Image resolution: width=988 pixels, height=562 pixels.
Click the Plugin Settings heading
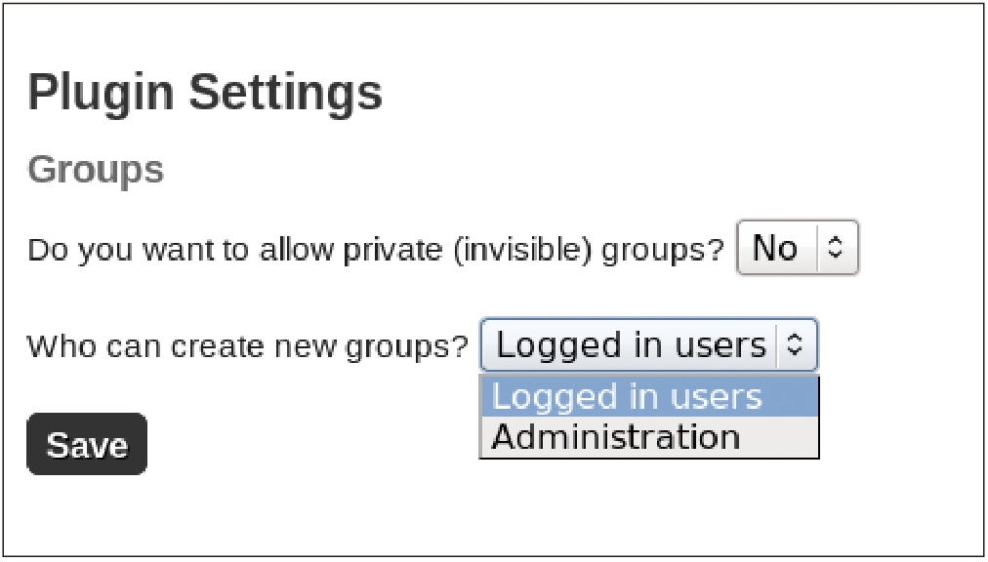pyautogui.click(x=205, y=93)
